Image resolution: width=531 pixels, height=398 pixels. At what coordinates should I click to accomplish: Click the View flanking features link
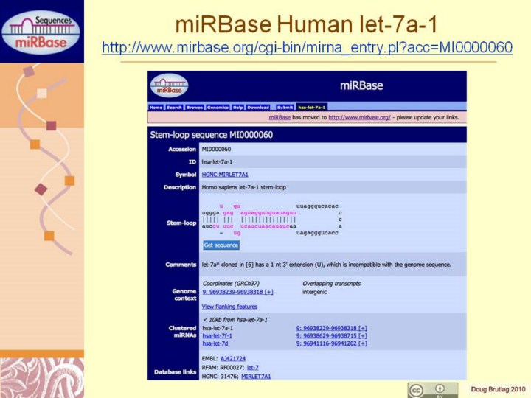229,306
